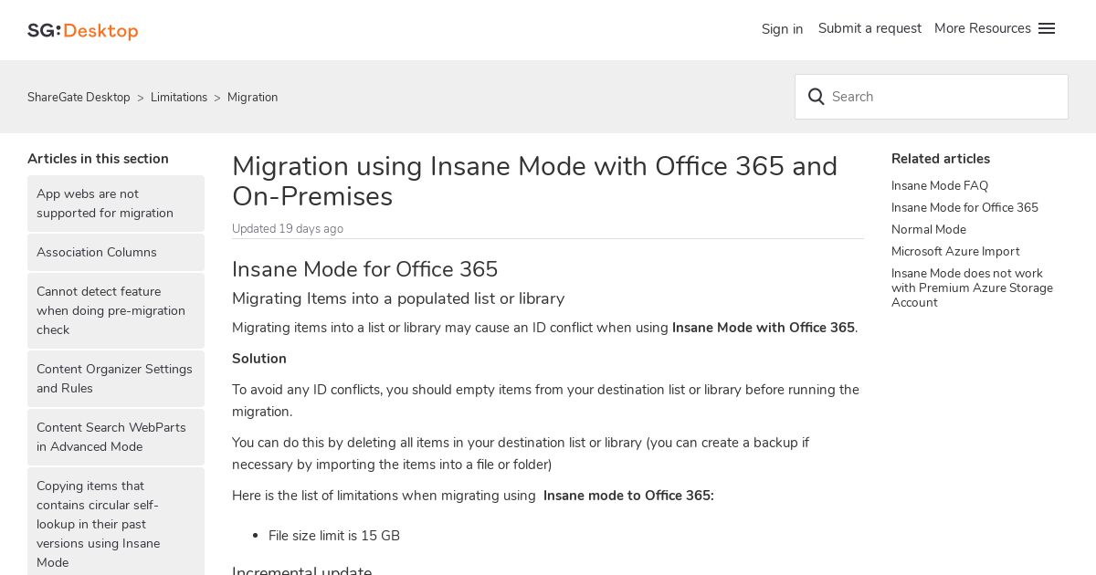Viewport: 1096px width, 575px height.
Task: Open Cannot detect feature pre-migration check article
Action: click(116, 310)
